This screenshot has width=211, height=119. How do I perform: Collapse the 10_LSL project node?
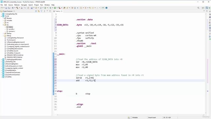coord(1,16)
